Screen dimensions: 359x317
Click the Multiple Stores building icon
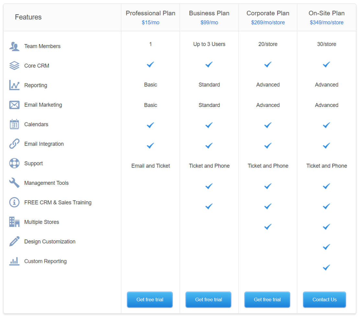coord(14,222)
